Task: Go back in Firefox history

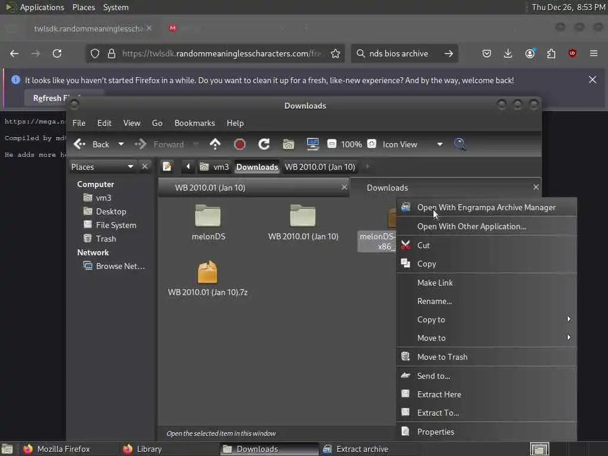Action: coord(14,53)
